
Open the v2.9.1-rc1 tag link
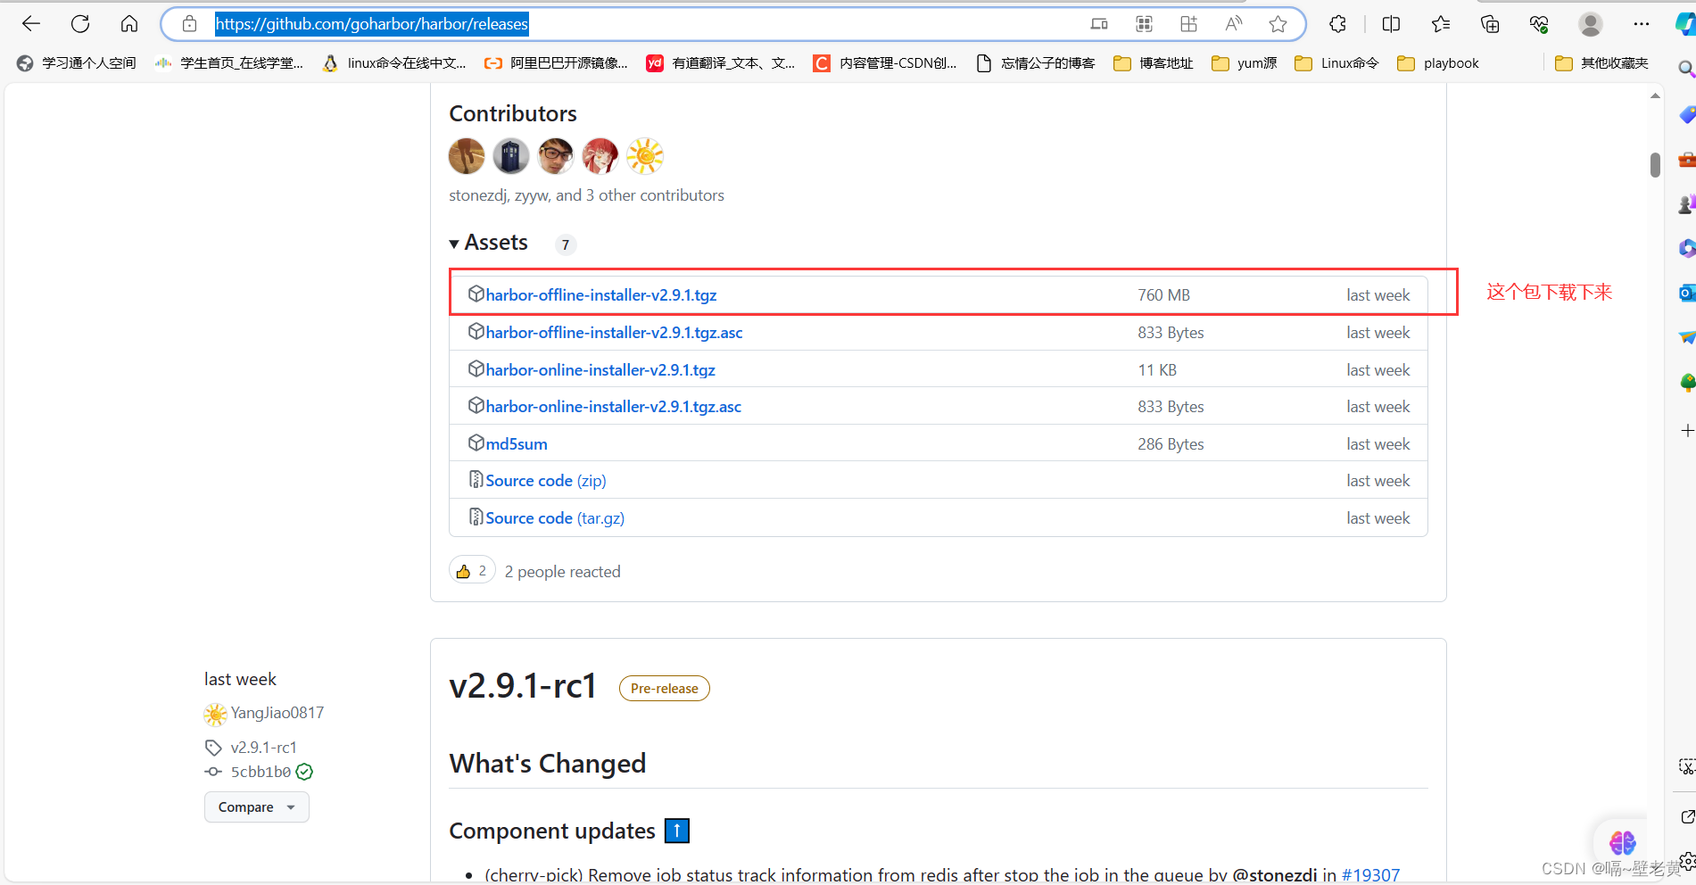pyautogui.click(x=263, y=748)
